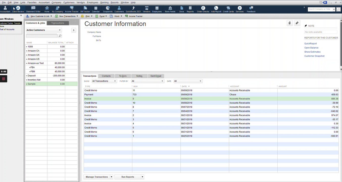Click Income Tracker in the customer toolbar
This screenshot has width=342, height=182.
(134, 16)
